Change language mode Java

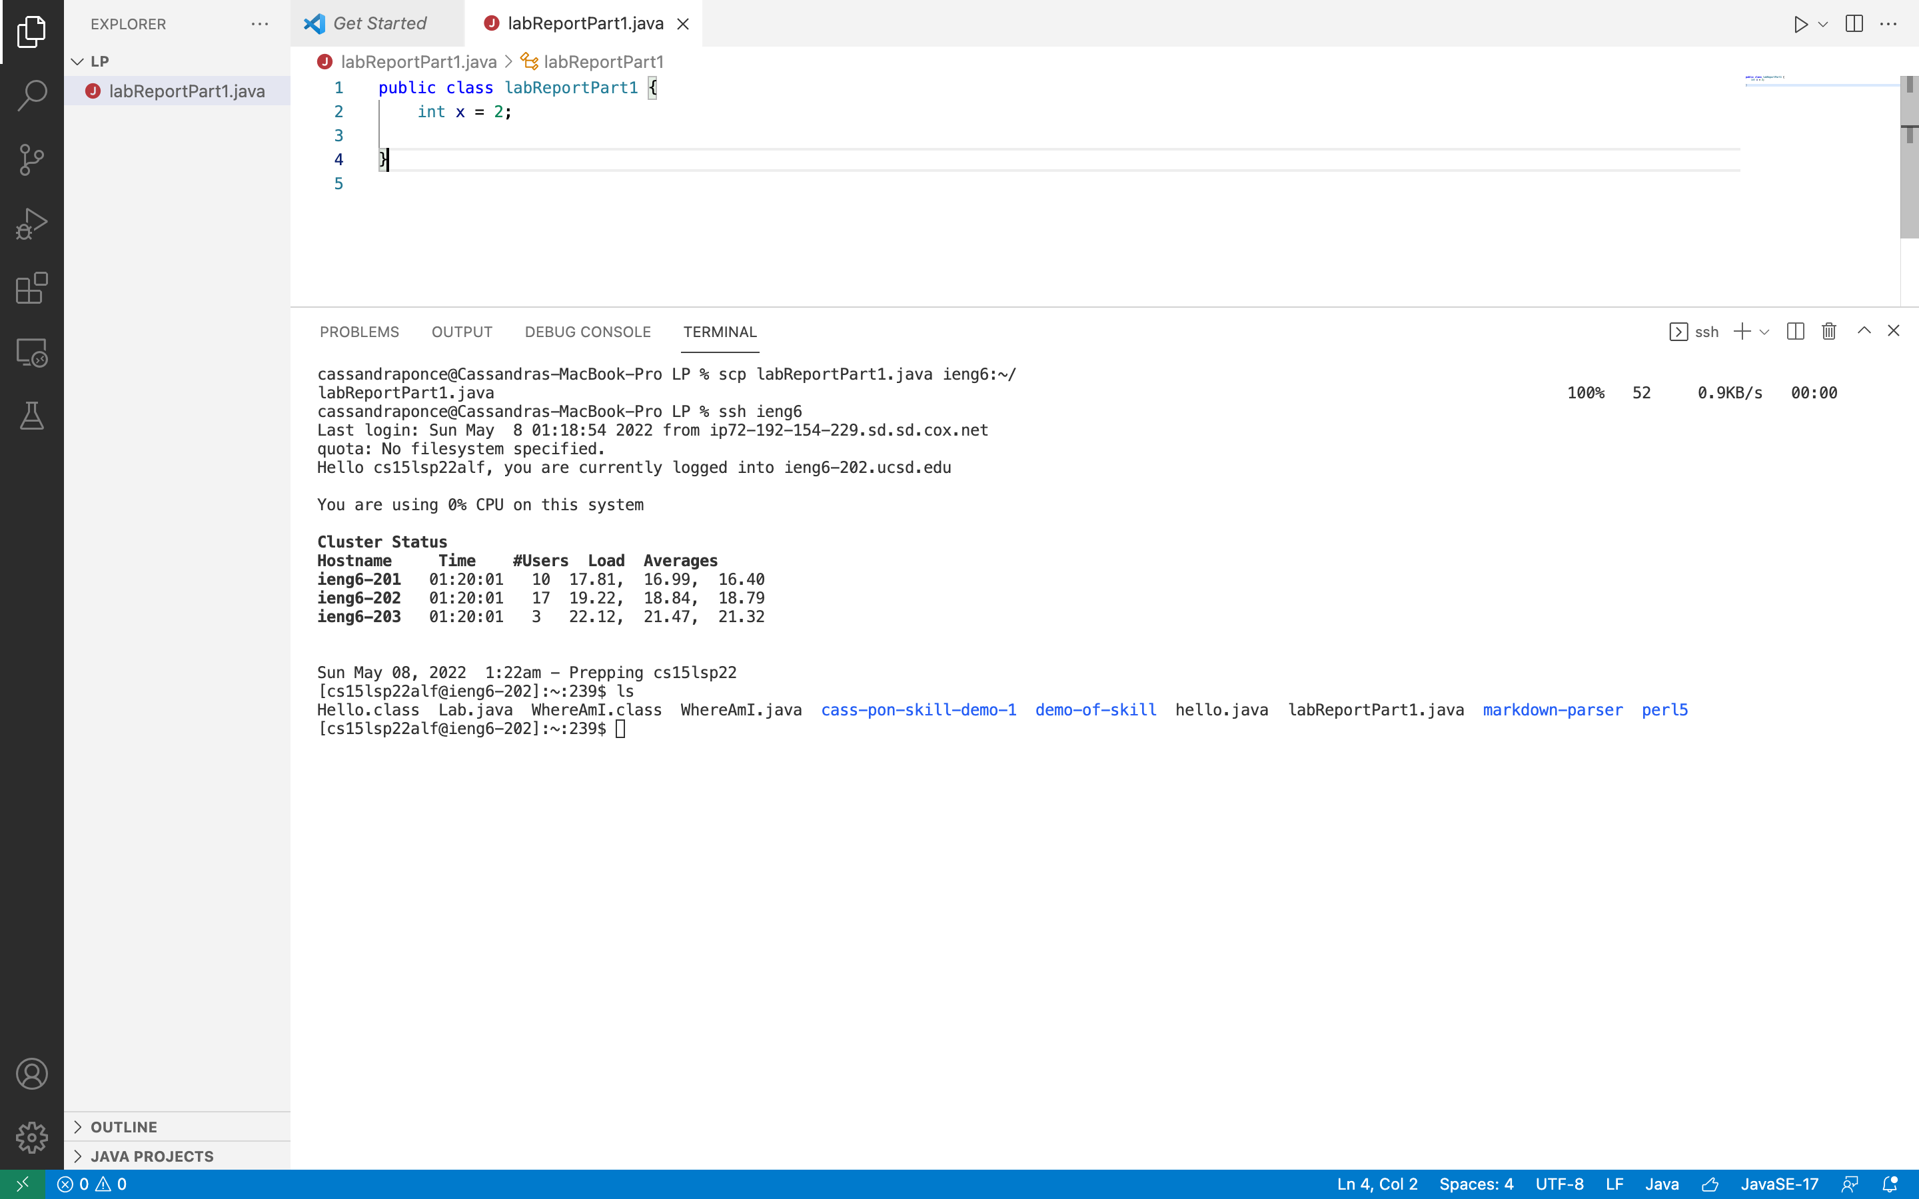click(x=1661, y=1184)
